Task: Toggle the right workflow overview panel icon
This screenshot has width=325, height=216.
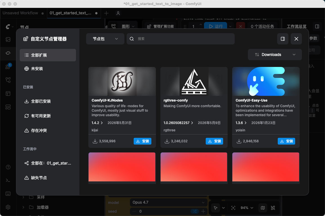Action: 317,26
